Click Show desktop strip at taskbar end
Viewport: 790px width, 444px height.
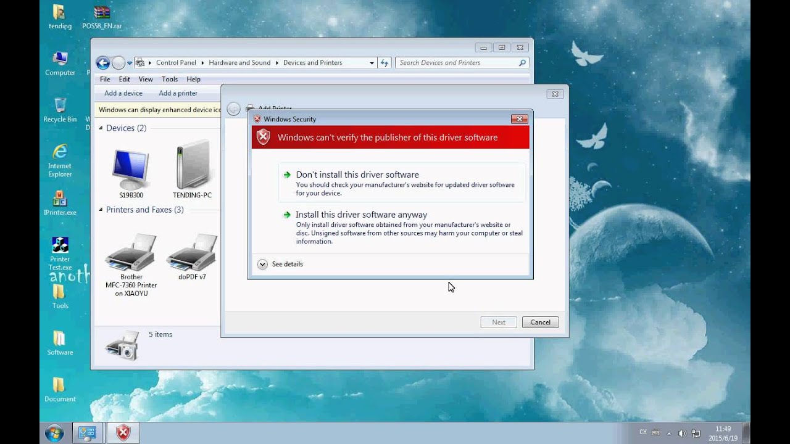pyautogui.click(x=746, y=433)
